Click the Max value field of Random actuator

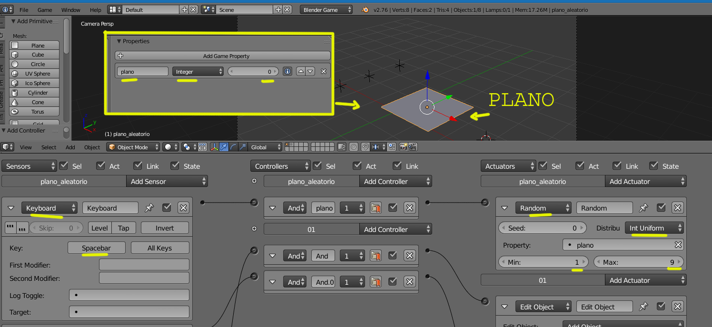639,262
